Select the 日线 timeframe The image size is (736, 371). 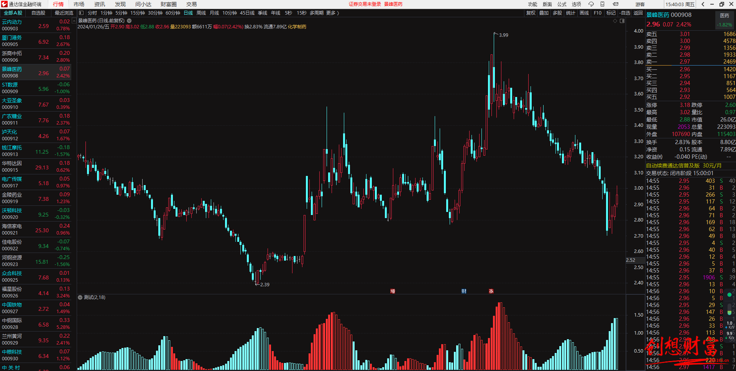(188, 13)
